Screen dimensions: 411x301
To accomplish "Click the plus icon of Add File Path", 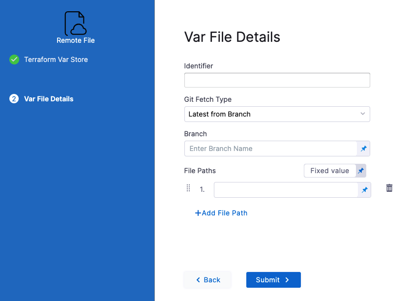I will pos(198,213).
